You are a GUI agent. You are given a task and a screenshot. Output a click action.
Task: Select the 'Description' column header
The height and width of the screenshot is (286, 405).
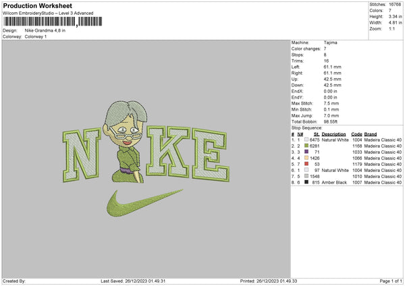tap(333, 134)
